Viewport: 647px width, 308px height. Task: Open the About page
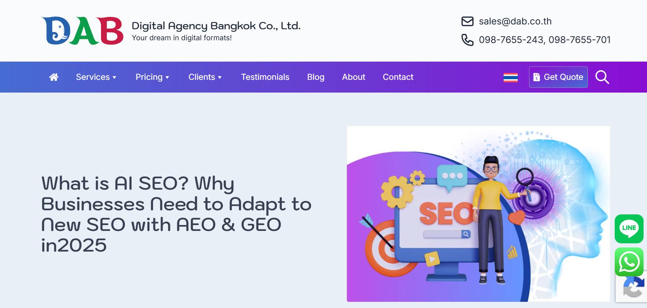tap(353, 77)
